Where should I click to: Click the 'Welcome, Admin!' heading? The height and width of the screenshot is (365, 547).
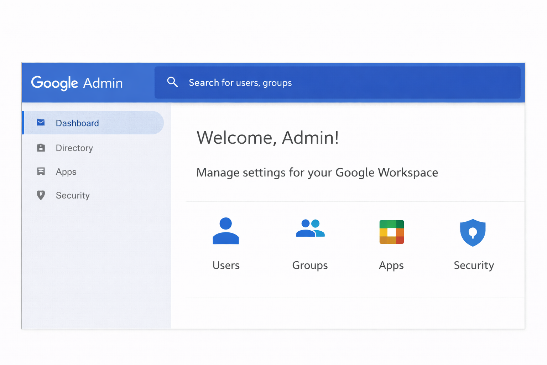pyautogui.click(x=267, y=138)
